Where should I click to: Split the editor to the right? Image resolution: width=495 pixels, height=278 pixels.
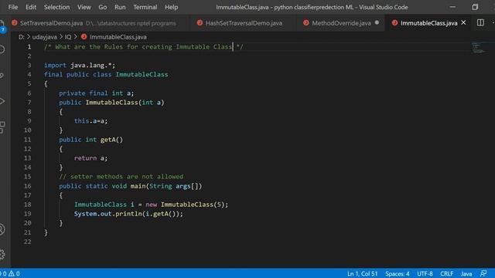click(x=480, y=22)
